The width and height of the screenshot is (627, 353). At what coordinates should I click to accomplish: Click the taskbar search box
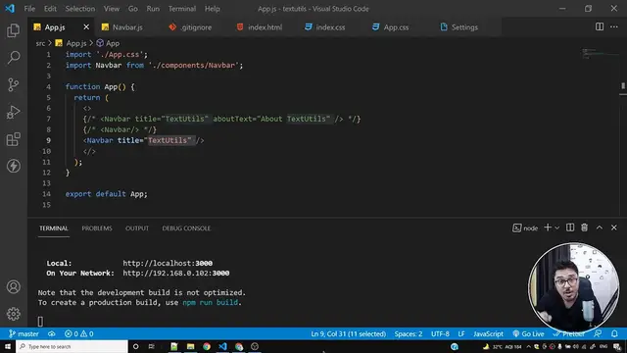click(x=72, y=346)
